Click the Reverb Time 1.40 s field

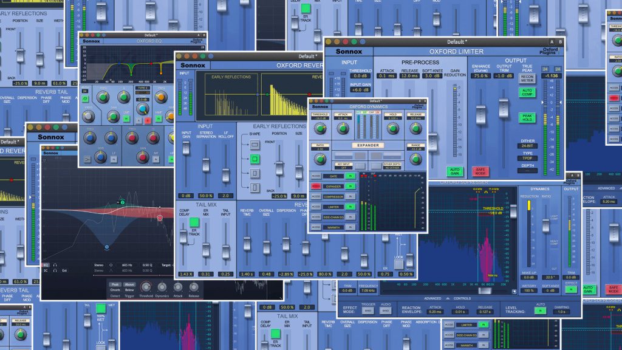(x=247, y=274)
